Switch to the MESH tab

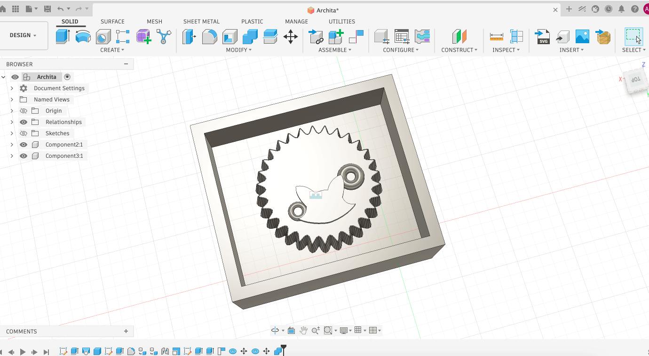154,22
